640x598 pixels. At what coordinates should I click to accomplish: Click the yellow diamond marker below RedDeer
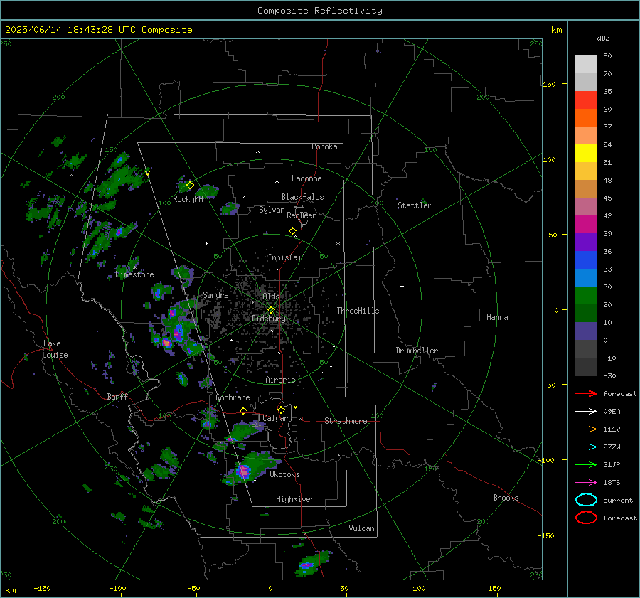(x=292, y=231)
